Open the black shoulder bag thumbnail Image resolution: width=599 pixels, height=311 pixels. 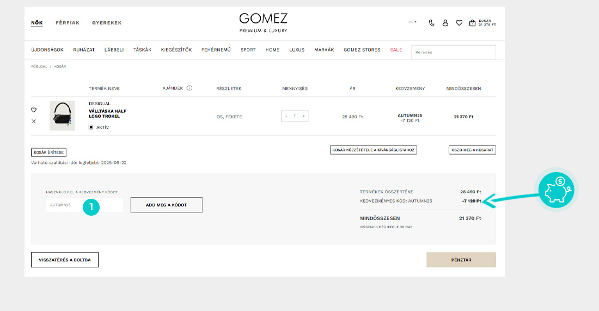[x=62, y=115]
